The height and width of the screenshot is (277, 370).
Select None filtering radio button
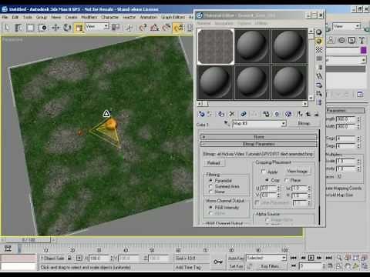click(x=210, y=192)
